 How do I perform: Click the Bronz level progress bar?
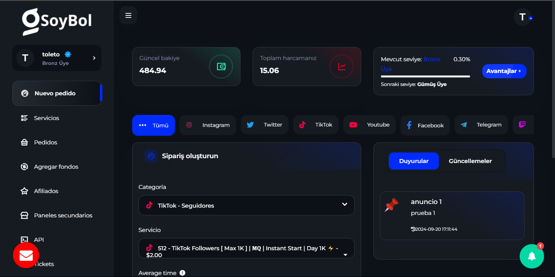(x=425, y=76)
